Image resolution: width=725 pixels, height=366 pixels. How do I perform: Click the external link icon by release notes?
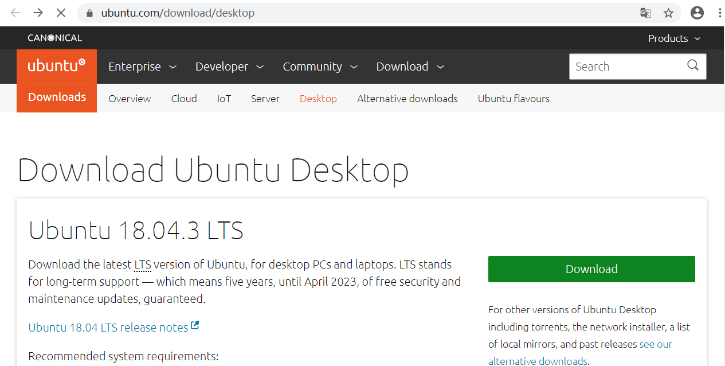coord(195,325)
